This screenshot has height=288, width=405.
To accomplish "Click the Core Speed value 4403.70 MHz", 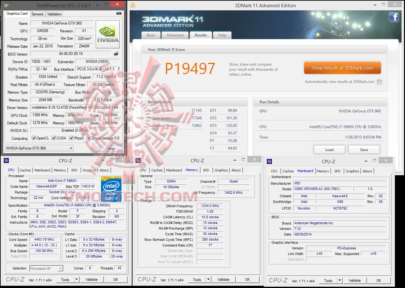I will point(44,239).
